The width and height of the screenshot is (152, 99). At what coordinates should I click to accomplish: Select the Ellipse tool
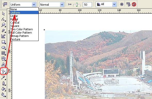click(x=4, y=47)
